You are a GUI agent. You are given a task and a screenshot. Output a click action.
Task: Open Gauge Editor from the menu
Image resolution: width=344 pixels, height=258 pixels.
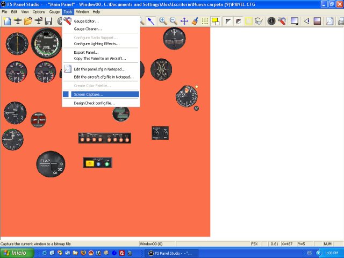(86, 21)
